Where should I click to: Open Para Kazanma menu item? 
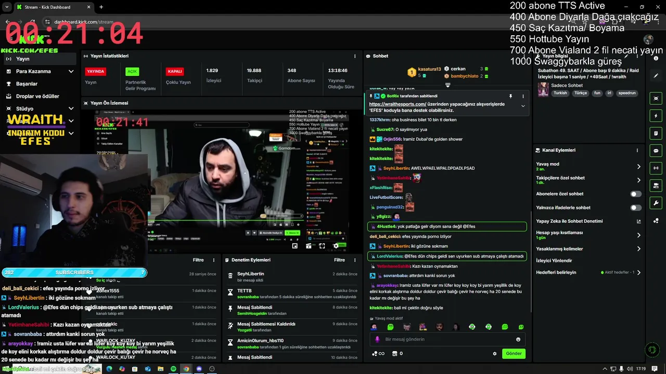(33, 71)
